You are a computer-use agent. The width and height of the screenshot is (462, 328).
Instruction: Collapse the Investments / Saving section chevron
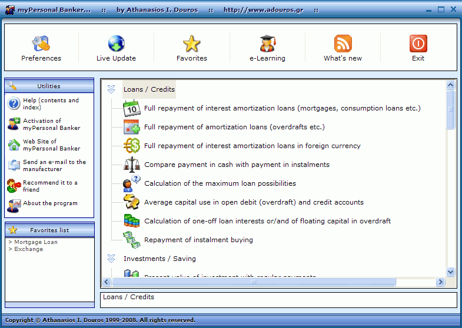pyautogui.click(x=111, y=259)
